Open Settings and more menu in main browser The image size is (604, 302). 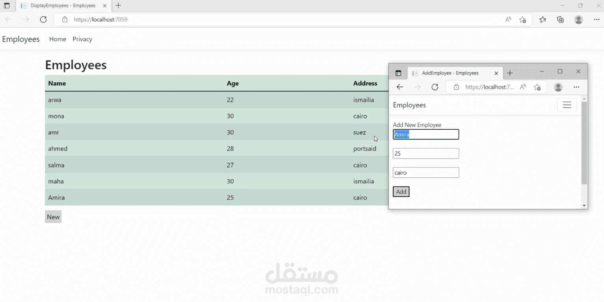pos(597,19)
